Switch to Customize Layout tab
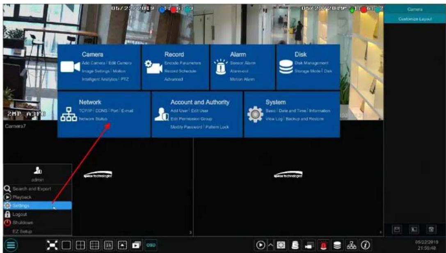Viewport: 446px width, 253px height. (415, 19)
